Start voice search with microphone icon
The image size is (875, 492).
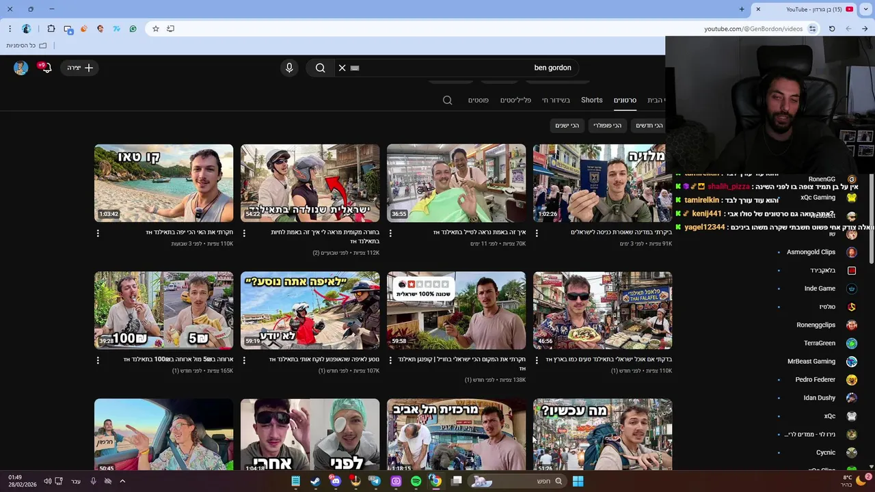coord(289,68)
